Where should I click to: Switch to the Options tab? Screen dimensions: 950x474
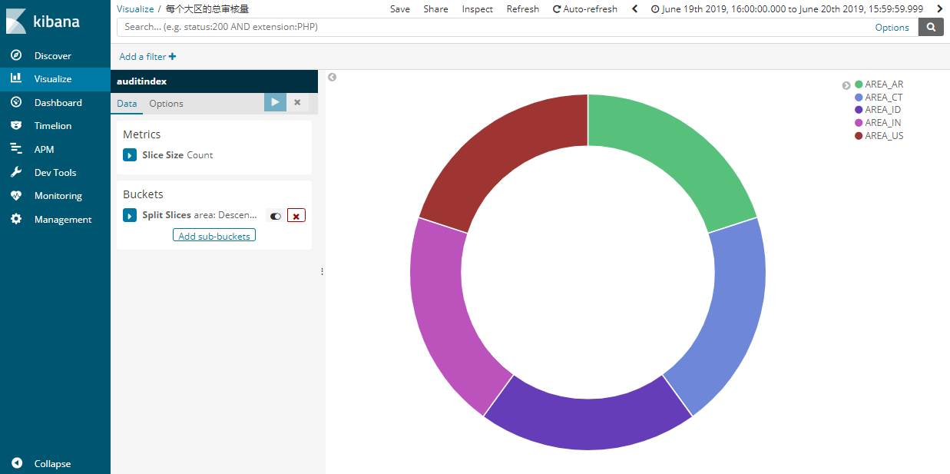tap(166, 104)
